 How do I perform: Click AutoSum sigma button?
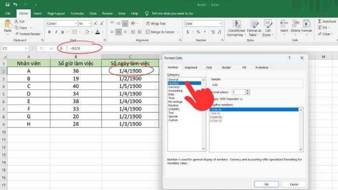327,21
